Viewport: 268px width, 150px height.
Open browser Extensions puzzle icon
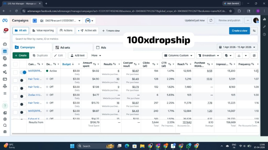tap(239, 11)
